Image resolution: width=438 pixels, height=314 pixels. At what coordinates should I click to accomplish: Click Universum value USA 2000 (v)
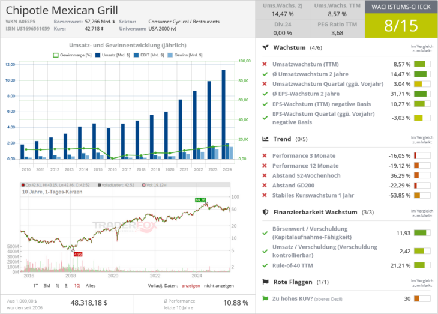(x=162, y=29)
